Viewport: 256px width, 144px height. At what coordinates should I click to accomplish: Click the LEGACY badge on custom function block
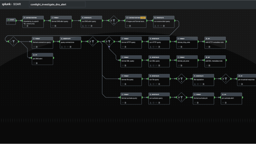pyautogui.click(x=143, y=18)
